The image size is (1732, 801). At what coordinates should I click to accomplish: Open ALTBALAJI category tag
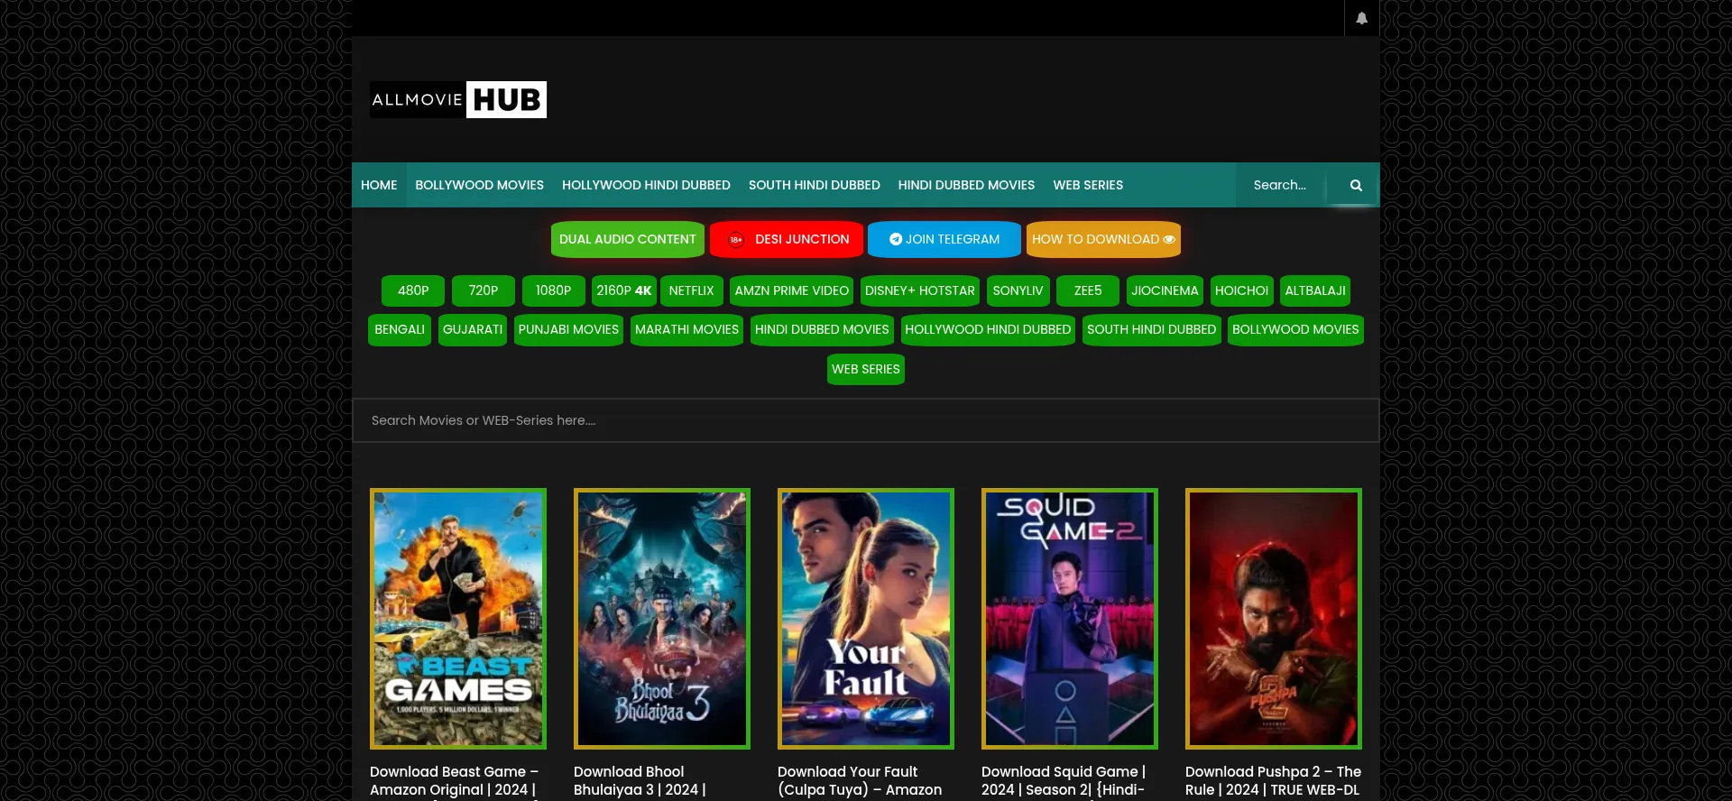coord(1315,290)
